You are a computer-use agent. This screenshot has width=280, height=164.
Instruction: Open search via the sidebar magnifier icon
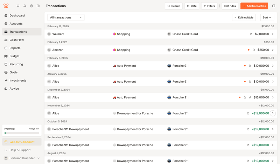pyautogui.click(x=18, y=6)
